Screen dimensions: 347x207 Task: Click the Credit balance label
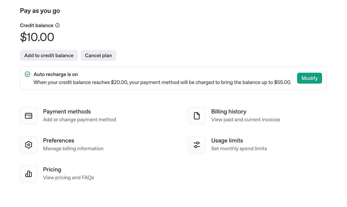[36, 25]
